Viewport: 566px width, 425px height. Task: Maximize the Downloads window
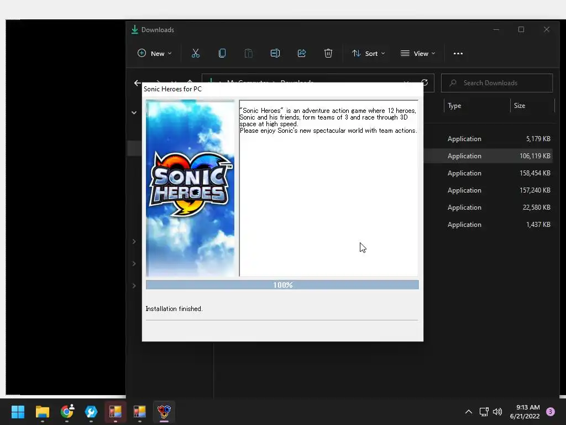click(521, 30)
